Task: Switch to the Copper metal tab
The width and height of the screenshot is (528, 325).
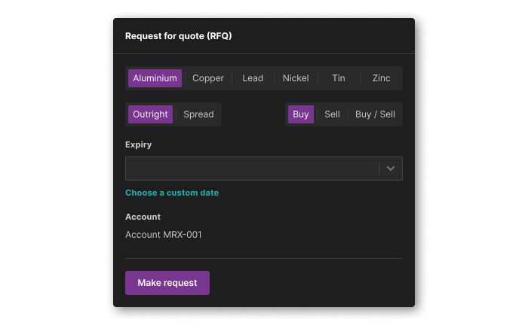Action: pyautogui.click(x=208, y=78)
